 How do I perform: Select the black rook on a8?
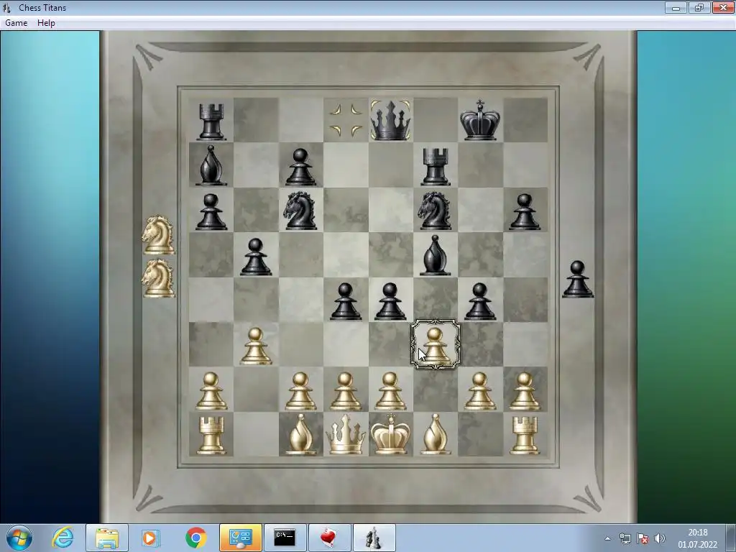[x=211, y=122]
